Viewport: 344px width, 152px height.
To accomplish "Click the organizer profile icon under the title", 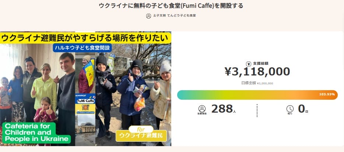I will 148,16.
